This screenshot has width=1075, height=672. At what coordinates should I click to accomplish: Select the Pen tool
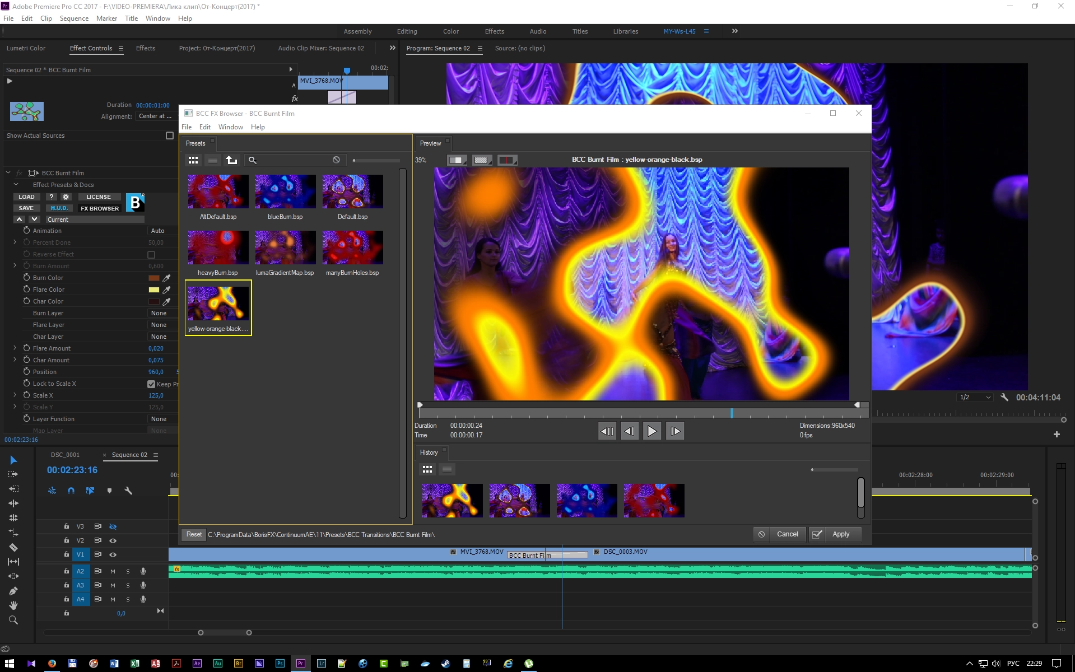(13, 591)
